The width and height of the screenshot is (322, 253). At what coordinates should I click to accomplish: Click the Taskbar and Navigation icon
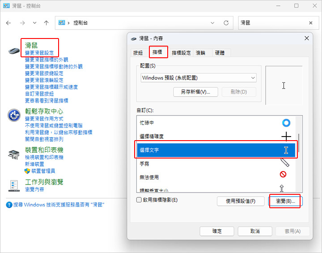[x=14, y=186]
